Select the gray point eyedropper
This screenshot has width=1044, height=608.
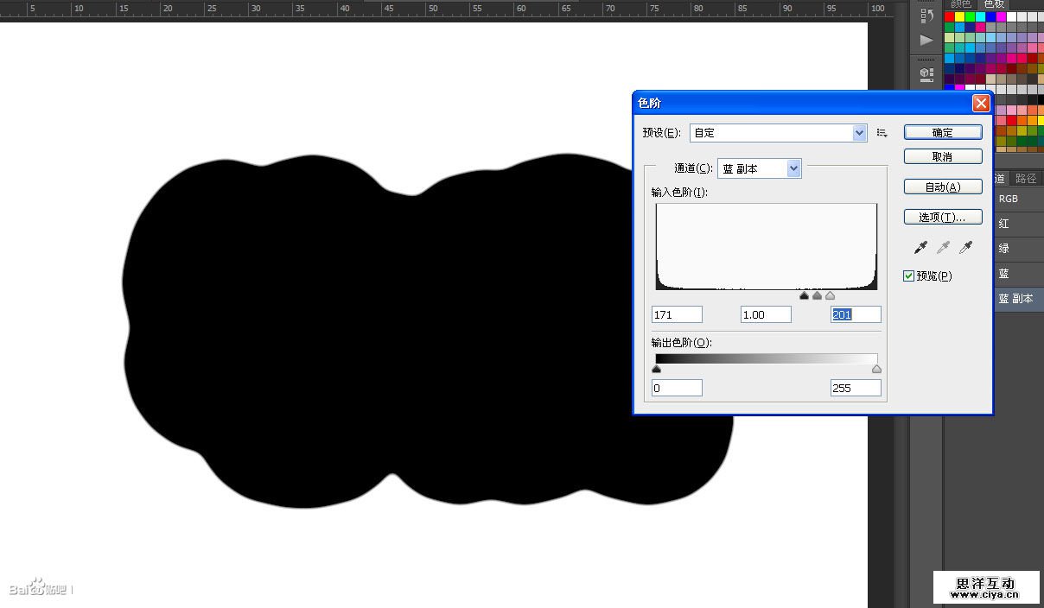[944, 248]
